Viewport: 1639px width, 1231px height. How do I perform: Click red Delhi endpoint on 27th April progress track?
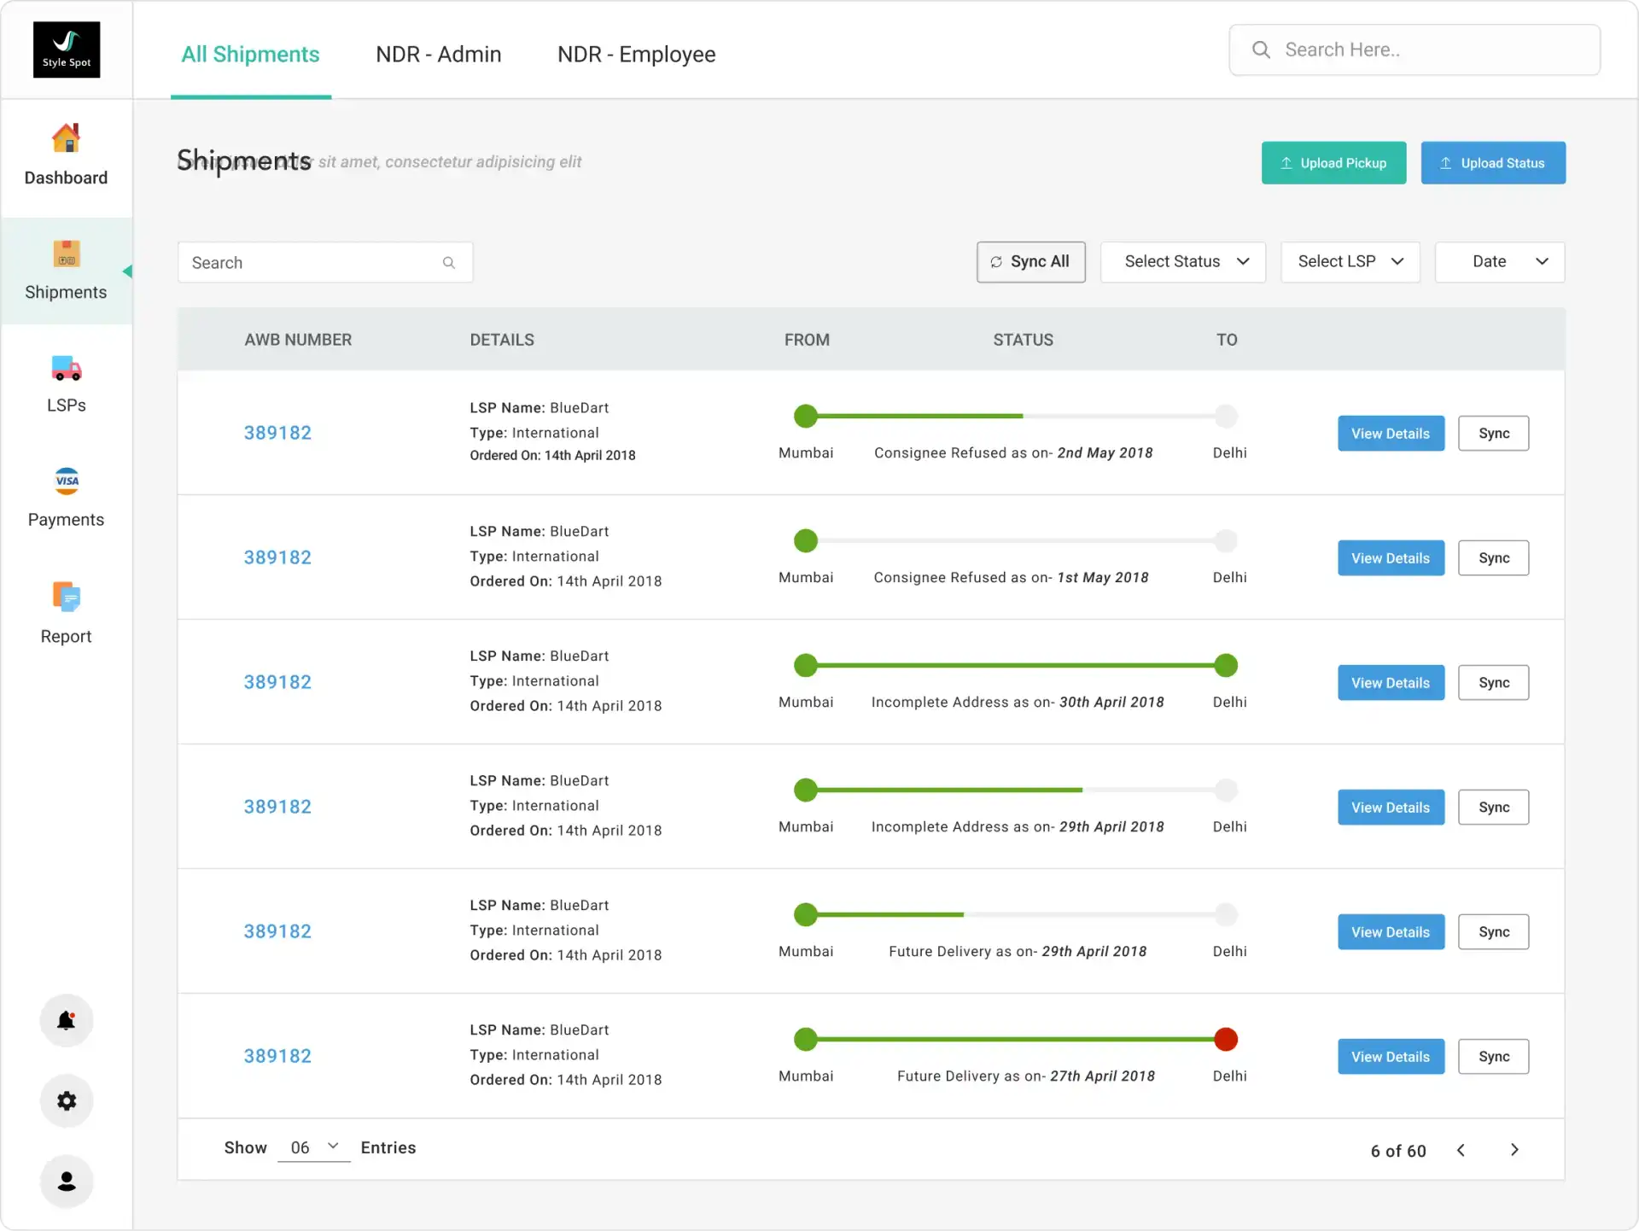1226,1039
